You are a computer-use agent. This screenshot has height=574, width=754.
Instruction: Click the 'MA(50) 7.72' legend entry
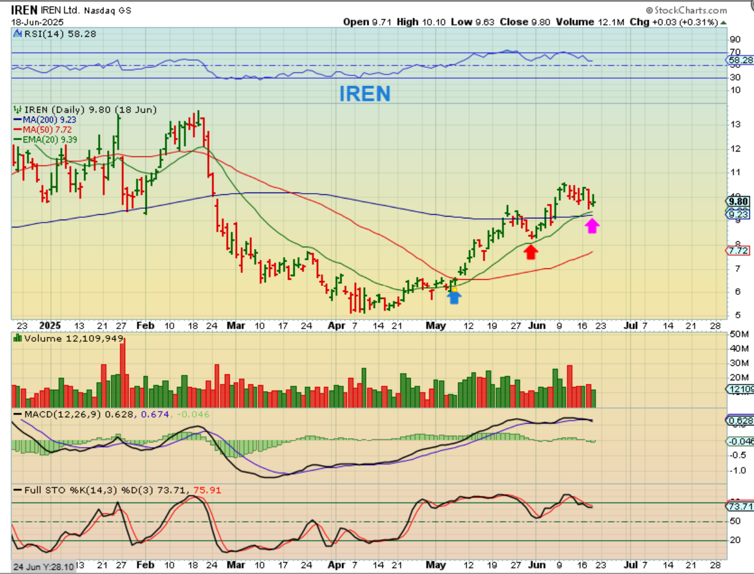(47, 129)
